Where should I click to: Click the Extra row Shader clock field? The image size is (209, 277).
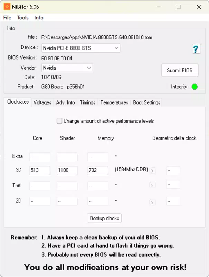pos(67,157)
